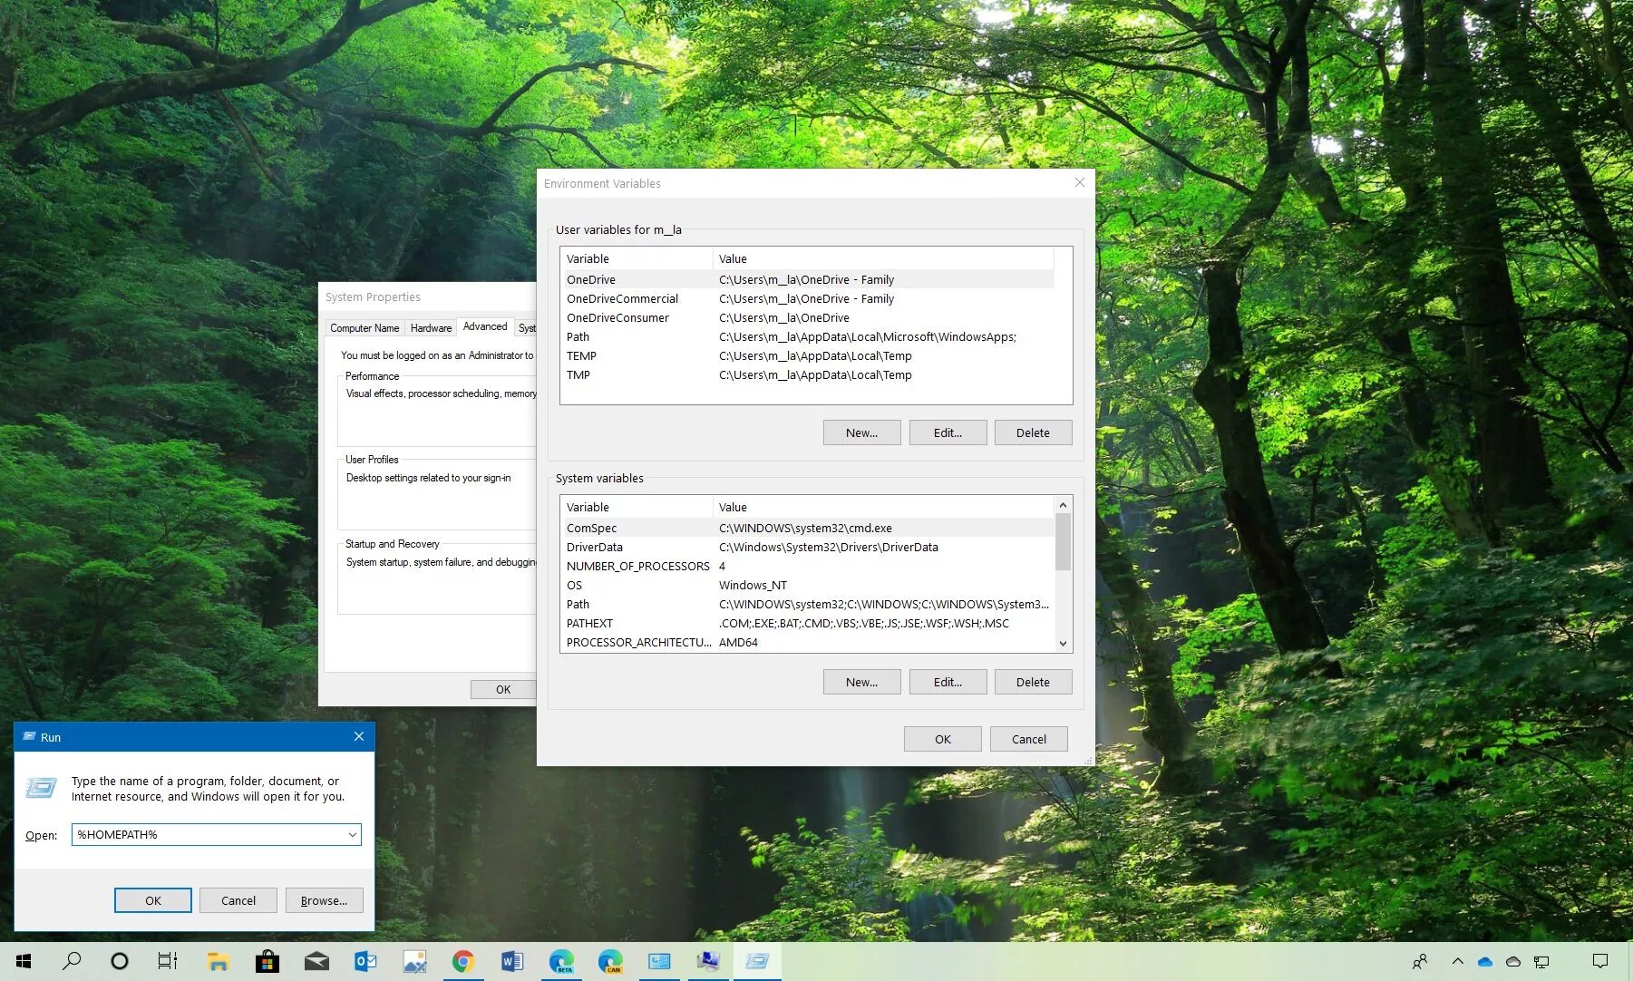The image size is (1633, 981).
Task: Launch Outlook from the taskbar
Action: (365, 961)
